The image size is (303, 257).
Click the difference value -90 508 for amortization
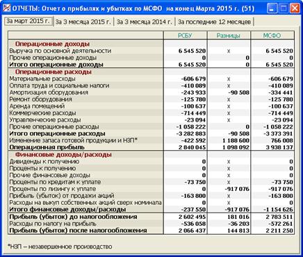(x=238, y=92)
